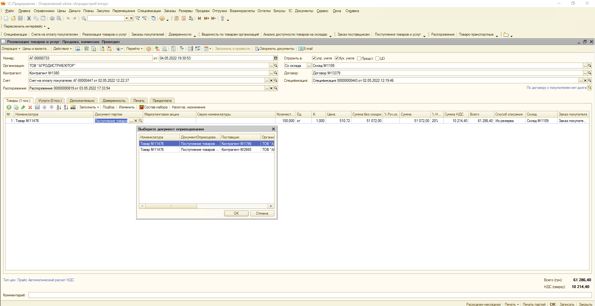Click the Состав набора icon button
The height and width of the screenshot is (306, 595).
153,107
